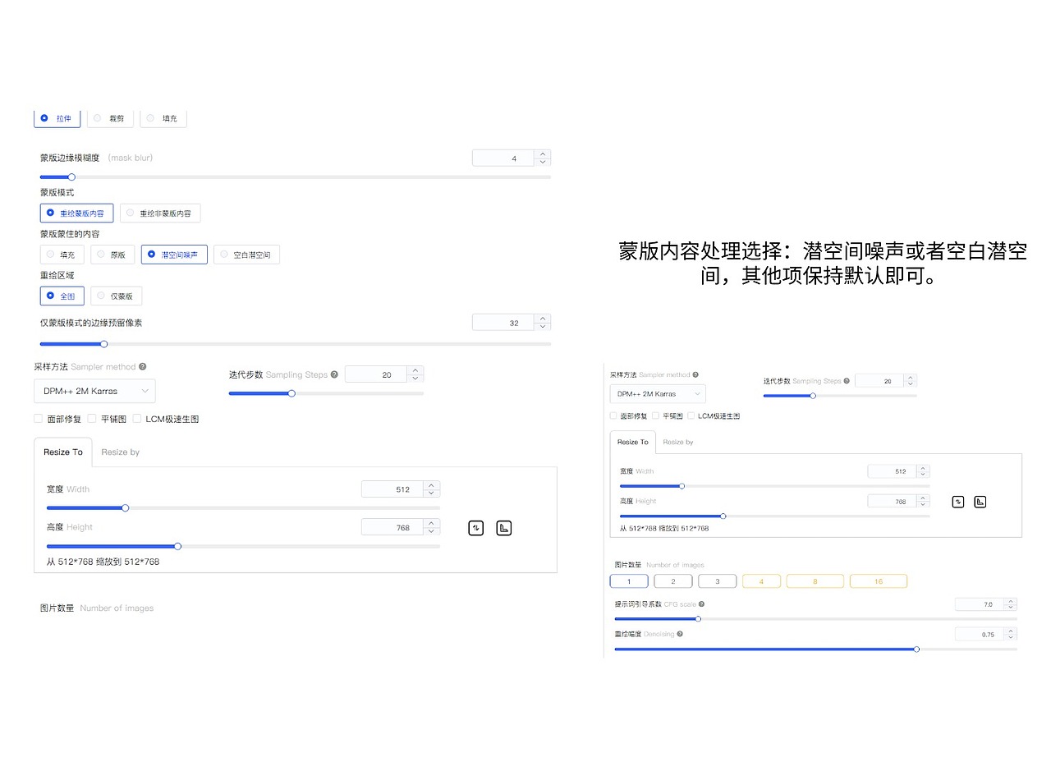Select the 空白潜空间 masked content option
The image size is (1051, 771).
click(x=246, y=255)
